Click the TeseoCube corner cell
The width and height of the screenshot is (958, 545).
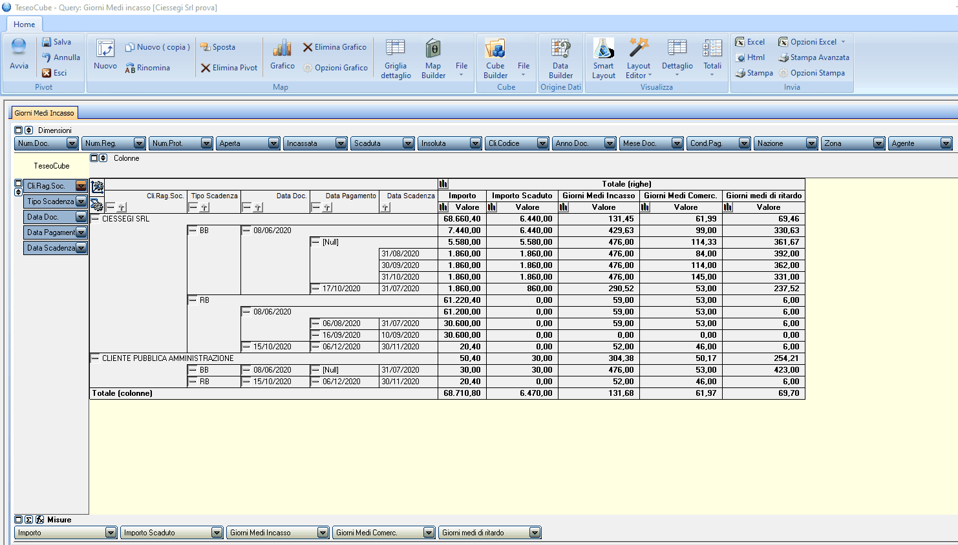click(x=52, y=166)
